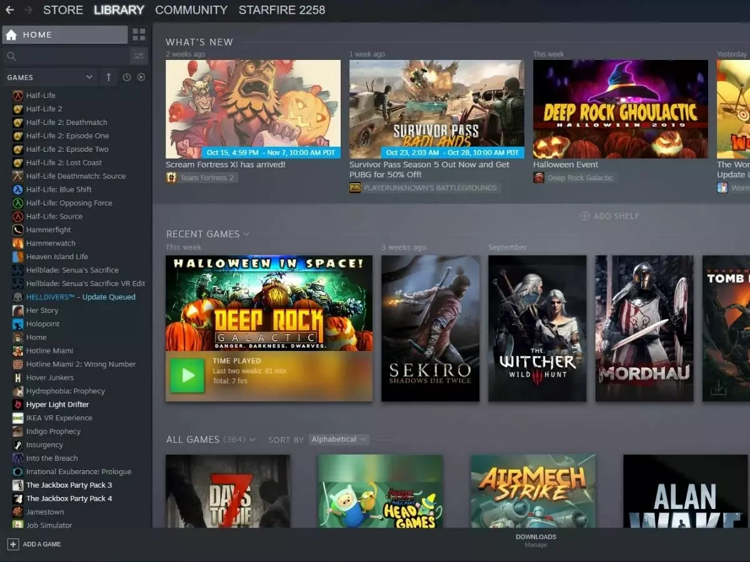Open The Witcher 3 thumbnail in Recent Games
The width and height of the screenshot is (750, 562).
tap(537, 328)
